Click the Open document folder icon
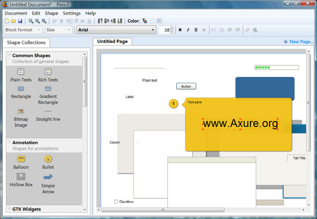The height and width of the screenshot is (219, 317). [x=13, y=21]
